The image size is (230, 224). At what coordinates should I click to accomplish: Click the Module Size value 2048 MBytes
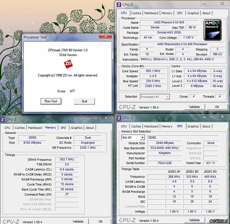pyautogui.click(x=165, y=143)
